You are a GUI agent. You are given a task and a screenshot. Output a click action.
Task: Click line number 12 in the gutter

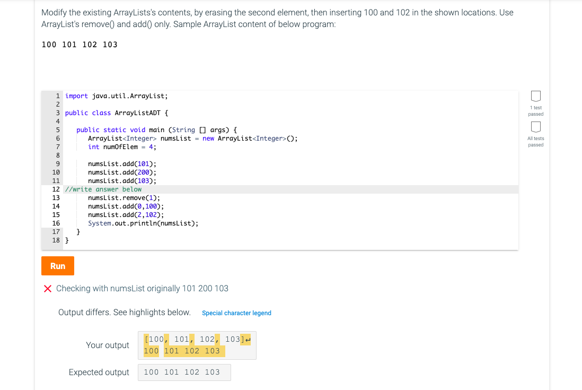click(56, 189)
